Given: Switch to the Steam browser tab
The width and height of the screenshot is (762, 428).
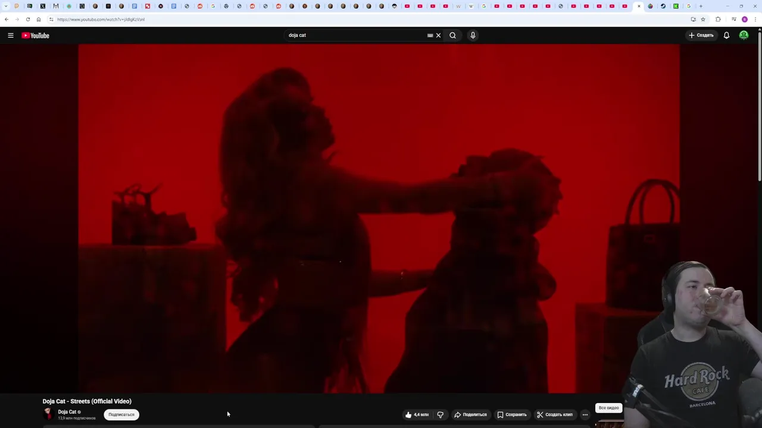Looking at the screenshot, I should (x=663, y=6).
